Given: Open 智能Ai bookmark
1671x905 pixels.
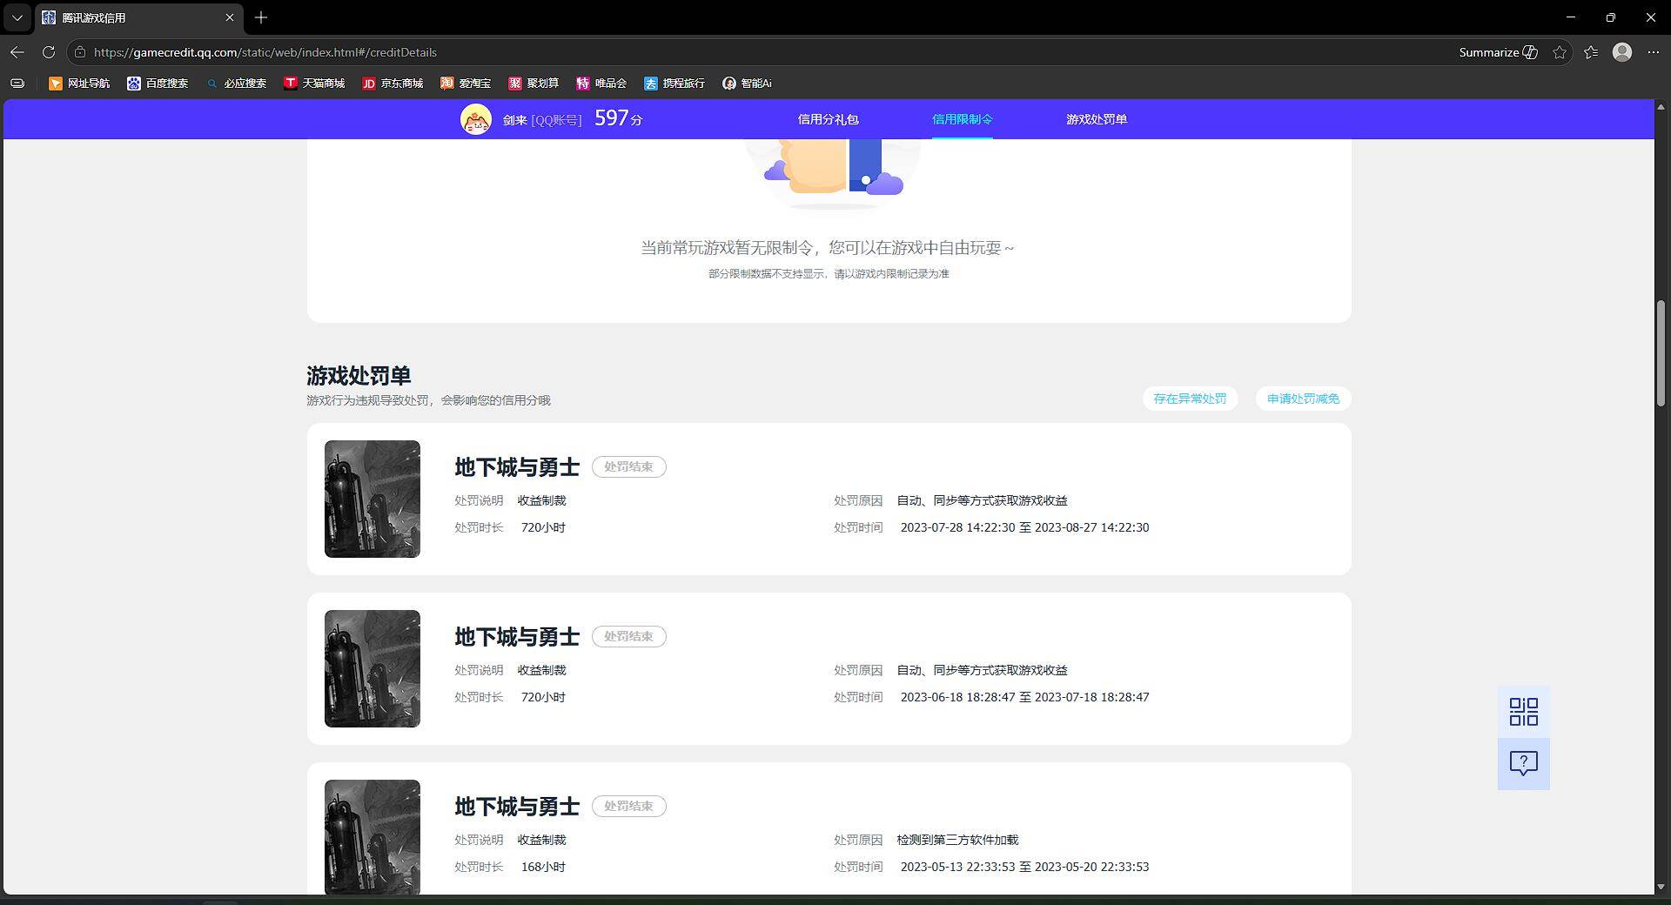Looking at the screenshot, I should (747, 84).
